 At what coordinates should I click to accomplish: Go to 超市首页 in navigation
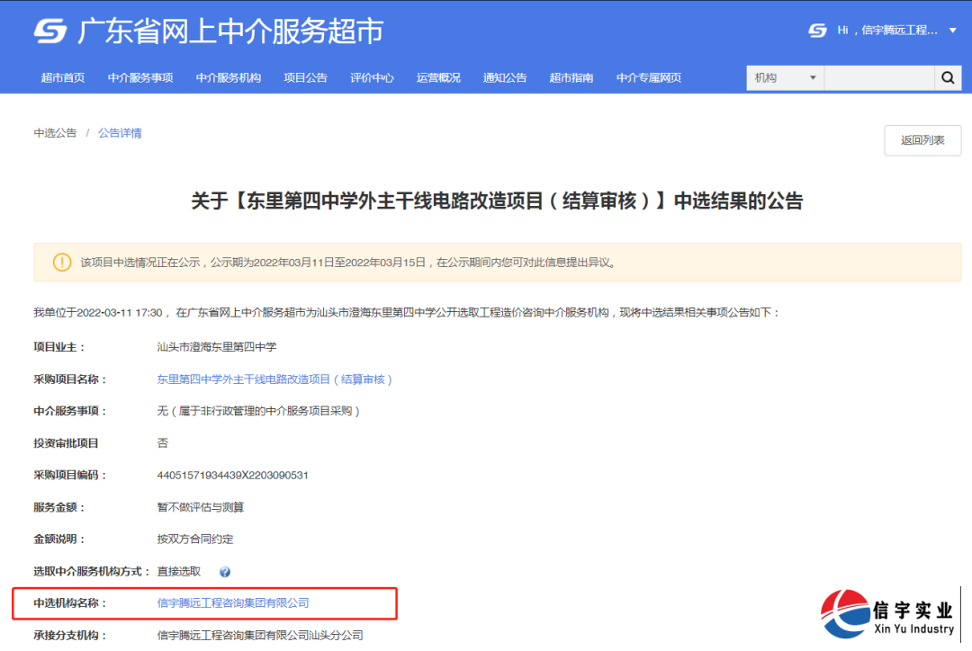(x=63, y=78)
